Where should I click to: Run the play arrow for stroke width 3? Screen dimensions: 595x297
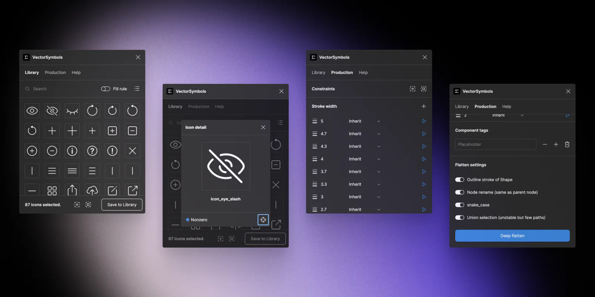[x=424, y=197]
